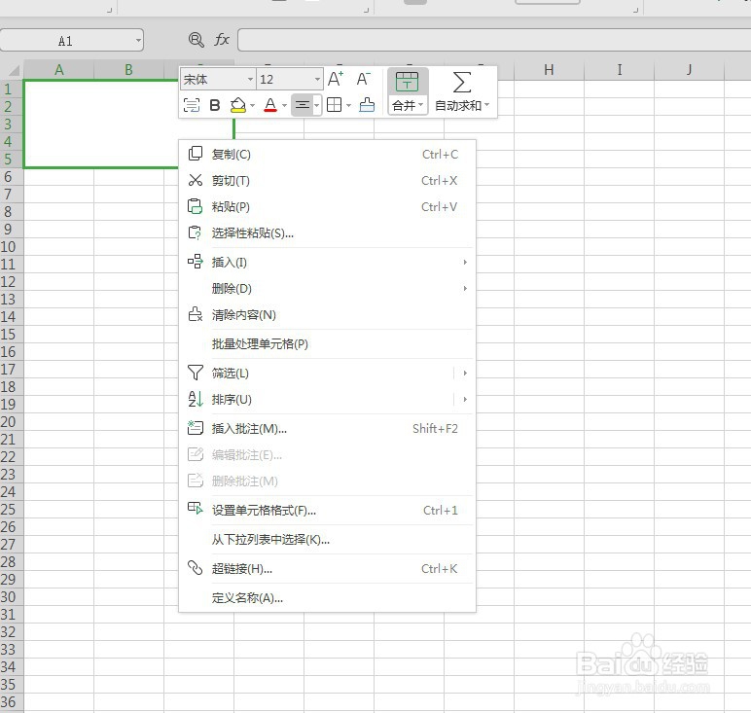Viewport: 751px width, 713px height.
Task: Click the clipboard icon beside 粘贴(P)
Action: pyautogui.click(x=195, y=206)
